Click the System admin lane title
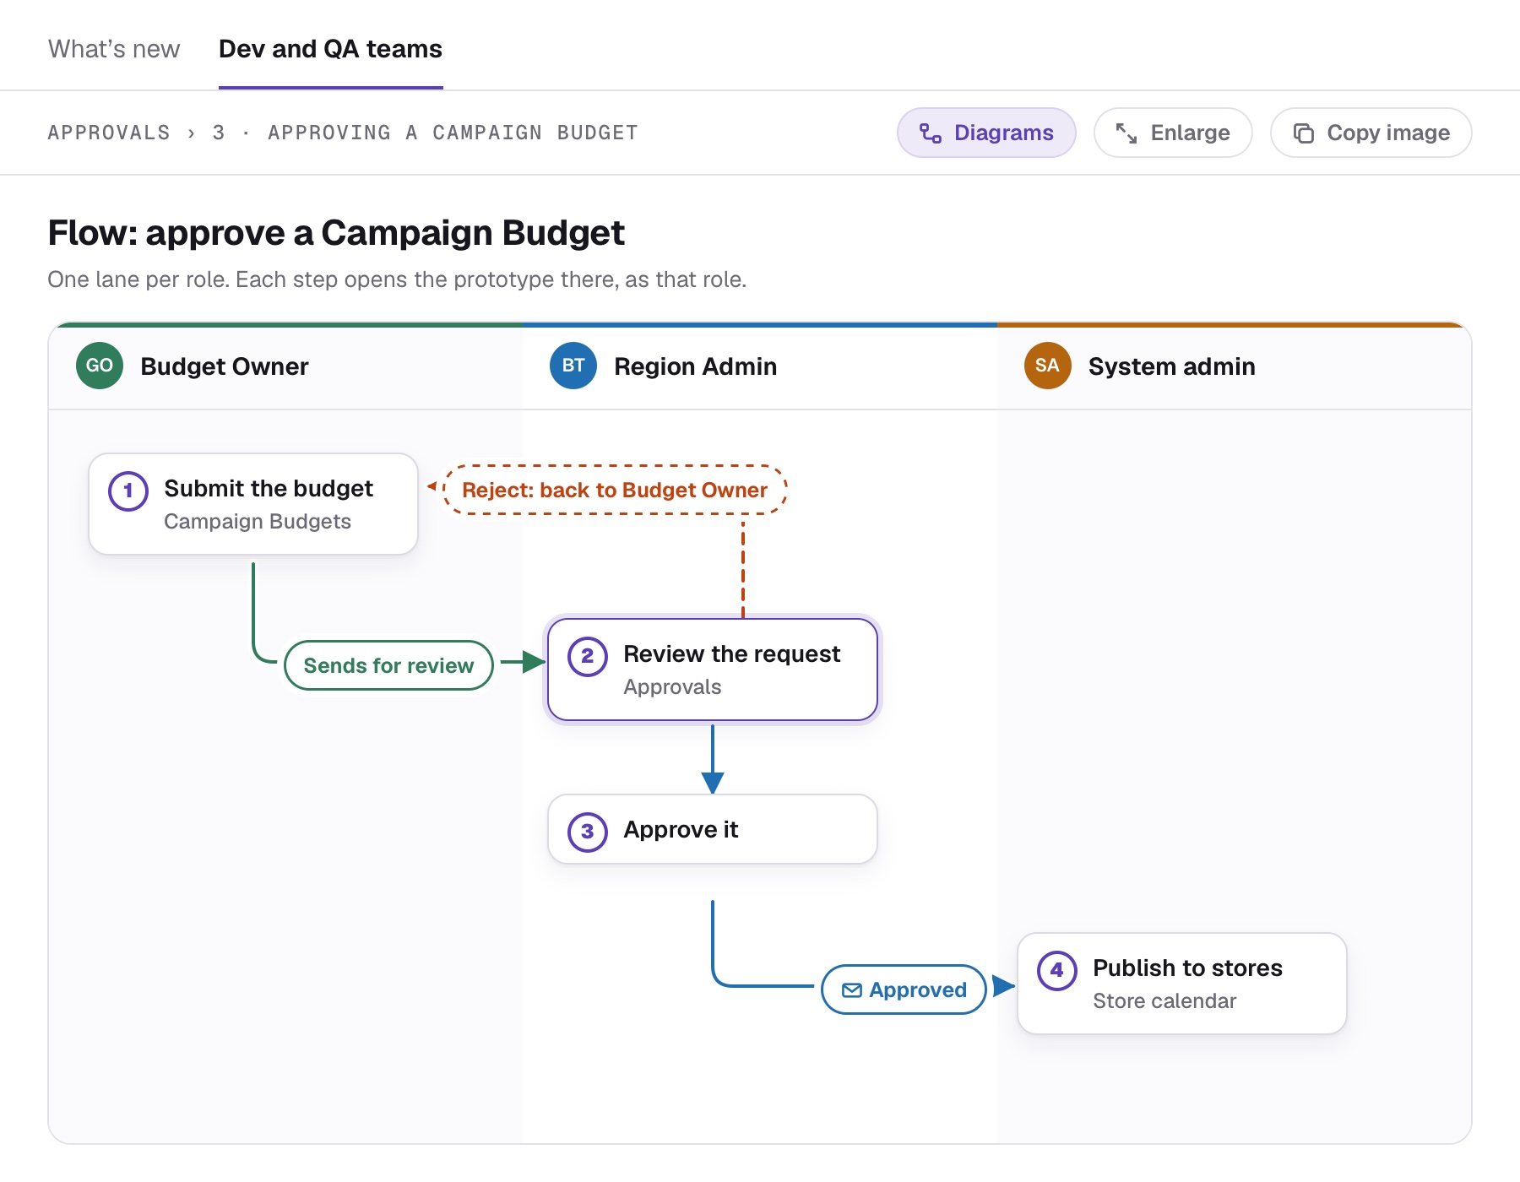This screenshot has width=1520, height=1182. pos(1172,366)
